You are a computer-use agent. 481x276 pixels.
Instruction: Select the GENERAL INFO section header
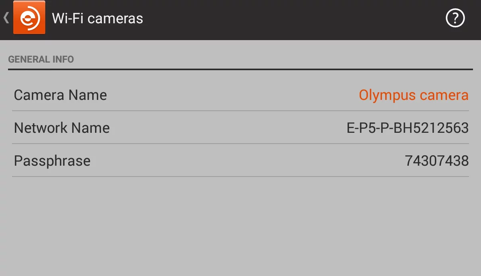[x=41, y=59]
